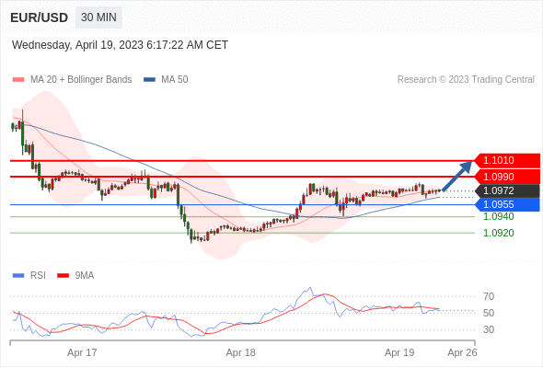The width and height of the screenshot is (543, 368).
Task: Click the Apr 26 date axis label
Action: (x=462, y=352)
